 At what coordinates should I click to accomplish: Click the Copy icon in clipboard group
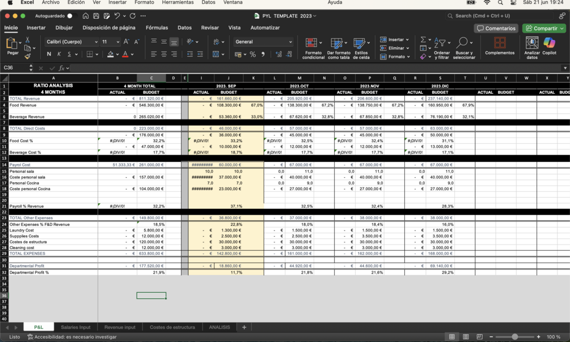tap(27, 48)
